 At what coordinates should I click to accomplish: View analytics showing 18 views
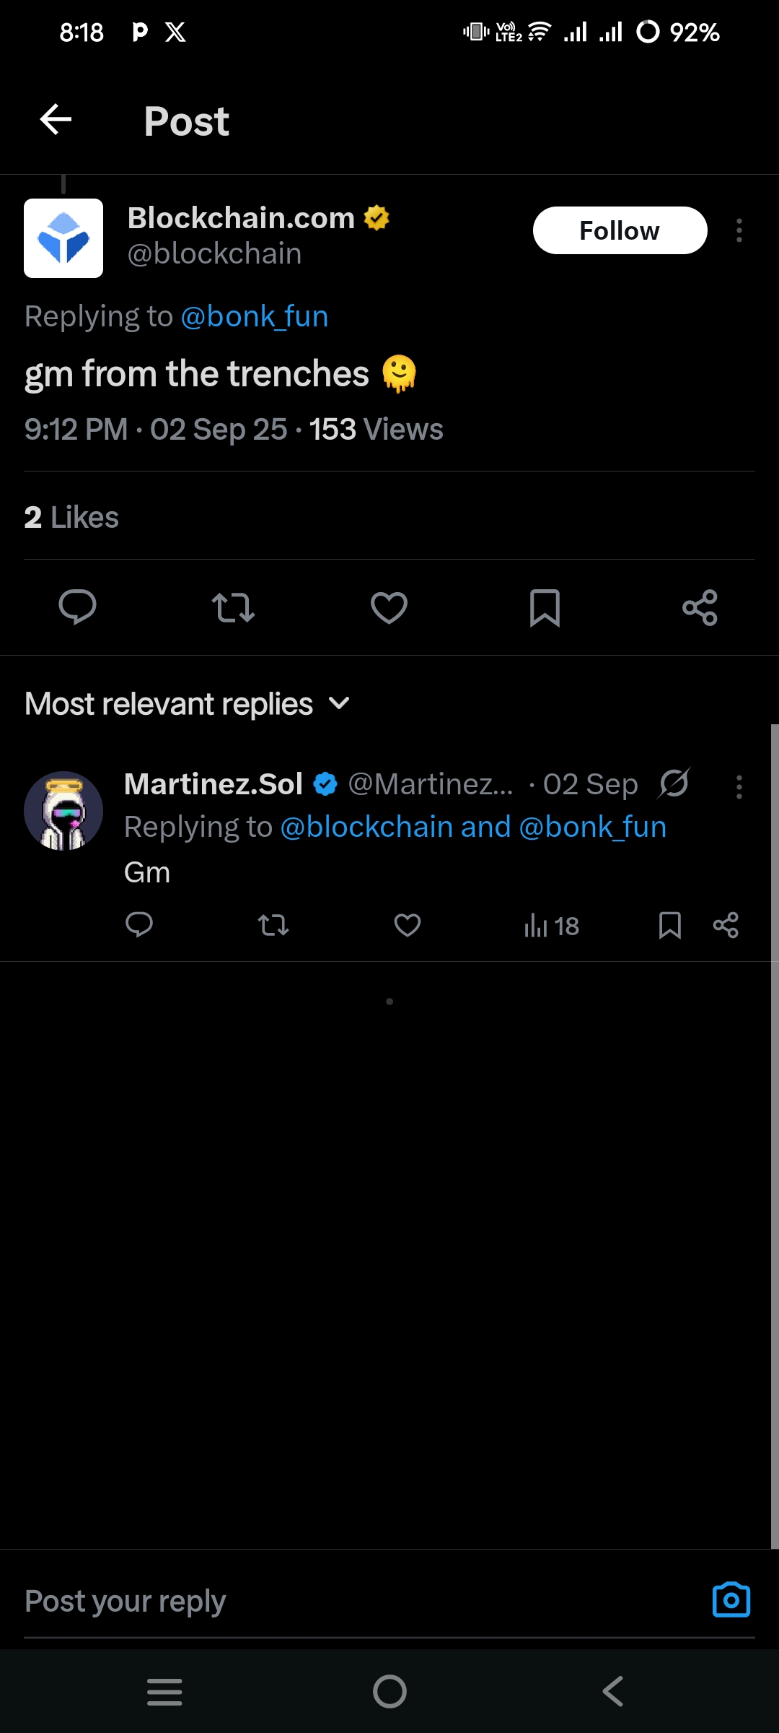point(551,925)
